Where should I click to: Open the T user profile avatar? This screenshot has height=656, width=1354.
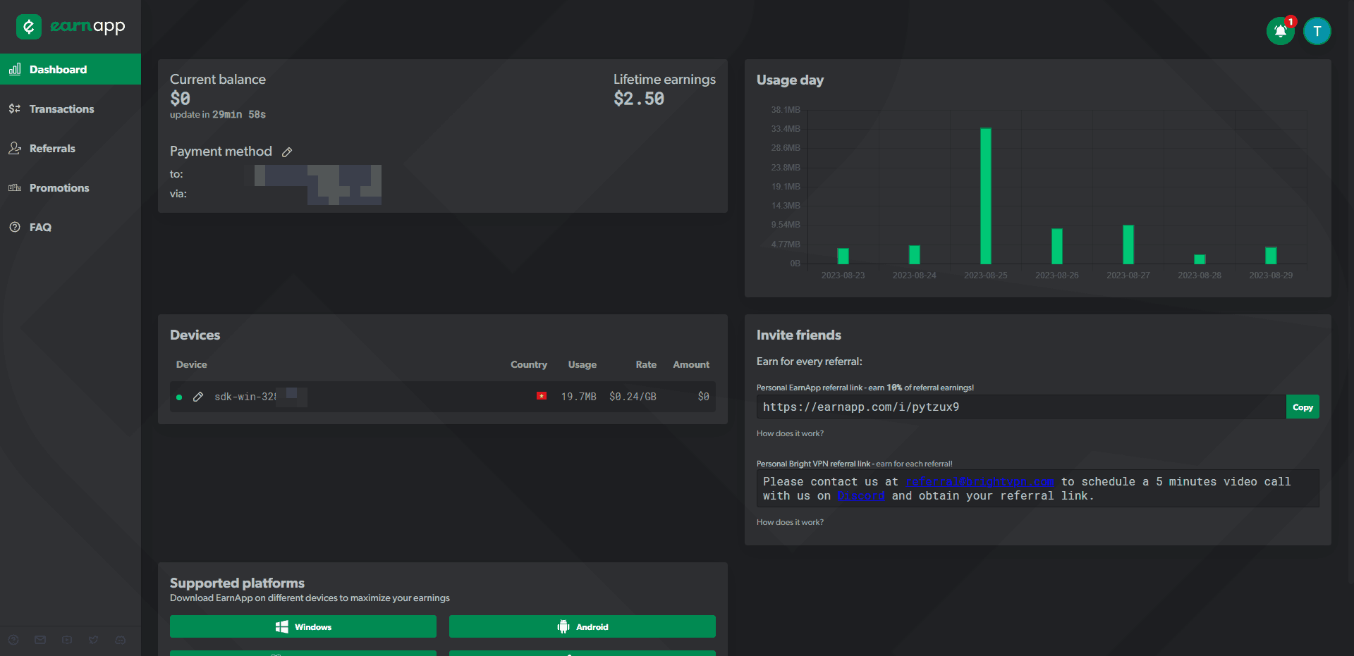coord(1317,31)
